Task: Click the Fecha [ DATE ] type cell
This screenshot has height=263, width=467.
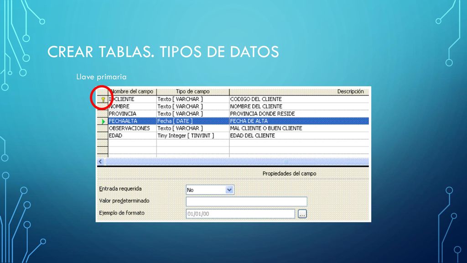Action: pos(193,121)
